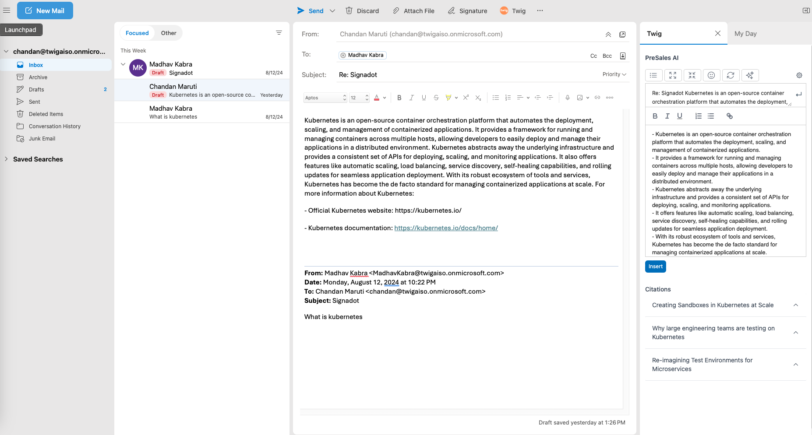This screenshot has width=812, height=435.
Task: Toggle bold in the email compose toolbar
Action: [x=399, y=98]
